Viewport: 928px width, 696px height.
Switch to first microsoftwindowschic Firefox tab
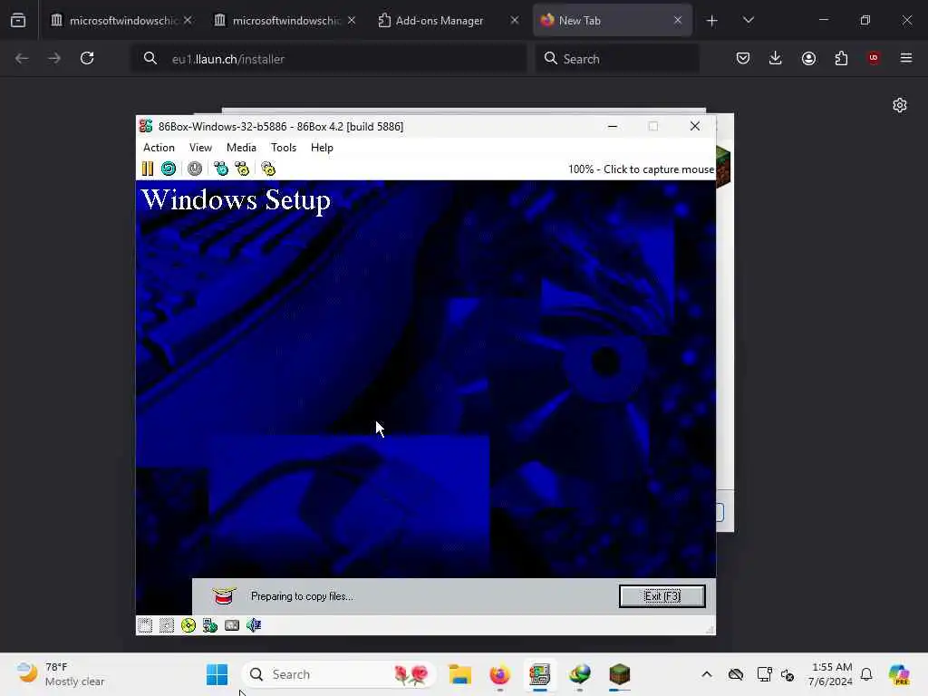[x=122, y=20]
